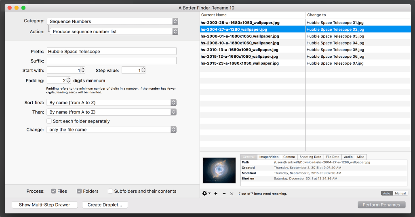Image resolution: width=415 pixels, height=217 pixels.
Task: Adjust the Padding digits stepper
Action: pos(69,80)
